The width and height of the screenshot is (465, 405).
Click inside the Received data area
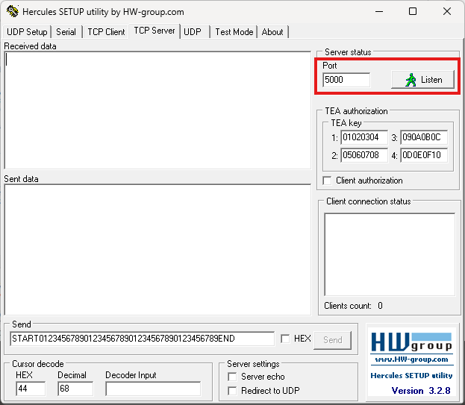[x=157, y=110]
